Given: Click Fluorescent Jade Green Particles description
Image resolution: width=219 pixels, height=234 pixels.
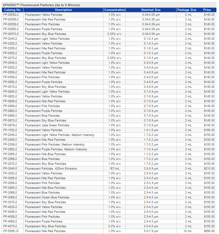Looking at the screenshot, I should pyautogui.click(x=47, y=125).
